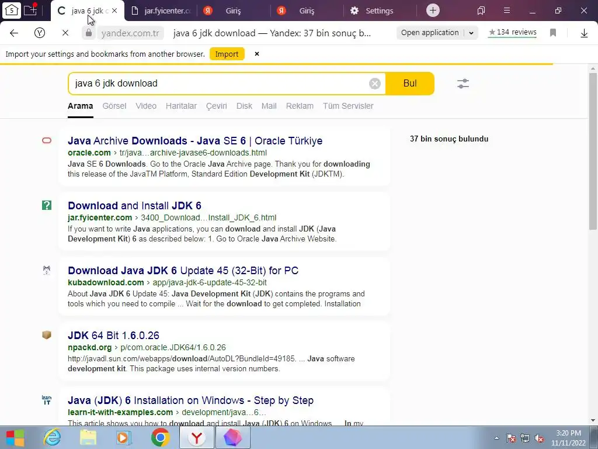This screenshot has width=598, height=449.
Task: Open Download Java JDK 6 Update 45 result
Action: pos(183,270)
